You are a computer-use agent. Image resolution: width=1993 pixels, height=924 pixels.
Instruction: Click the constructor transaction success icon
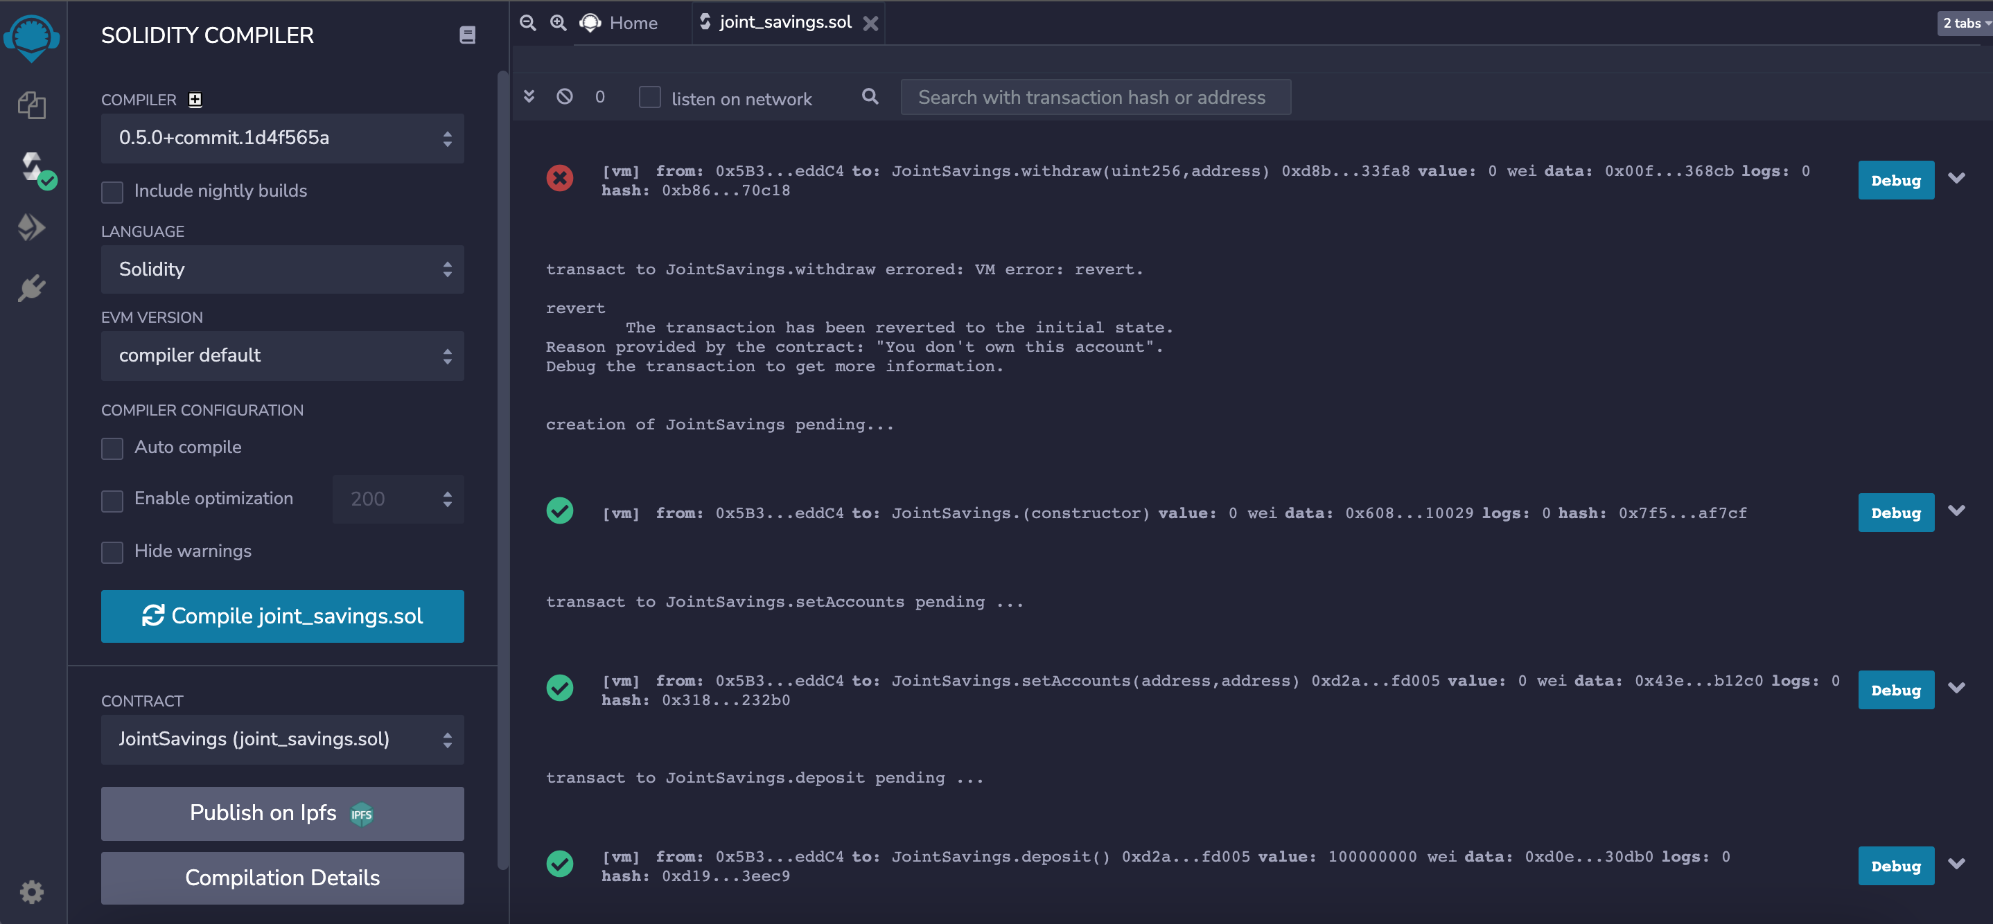559,511
